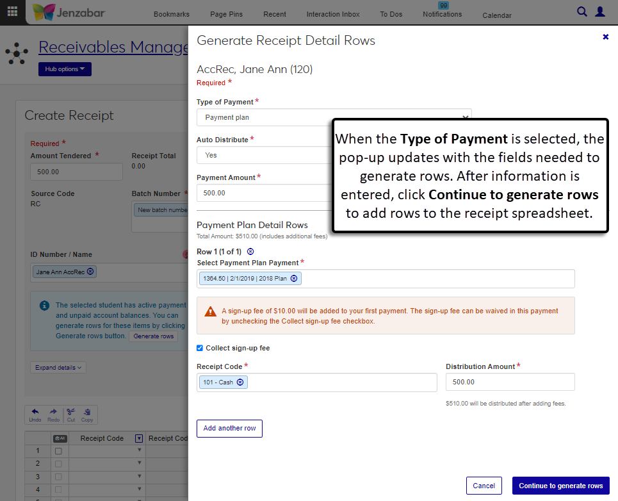618x501 pixels.
Task: Open the Type of Payment dropdown
Action: [x=334, y=117]
